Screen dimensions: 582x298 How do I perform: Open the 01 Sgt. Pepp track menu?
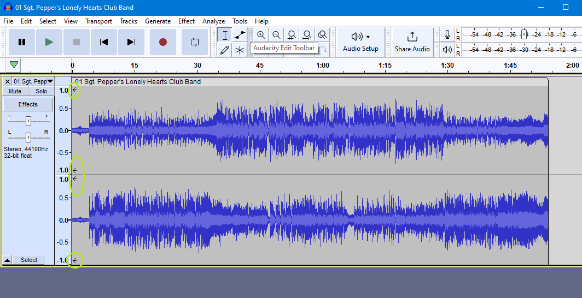tap(33, 81)
